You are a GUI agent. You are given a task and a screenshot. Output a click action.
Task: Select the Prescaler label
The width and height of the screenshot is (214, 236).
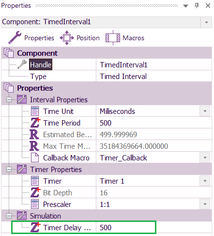click(x=57, y=204)
